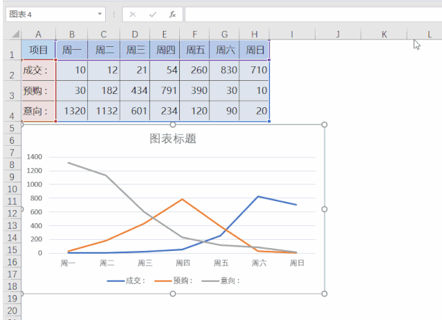Click the cell with value 434

135,91
